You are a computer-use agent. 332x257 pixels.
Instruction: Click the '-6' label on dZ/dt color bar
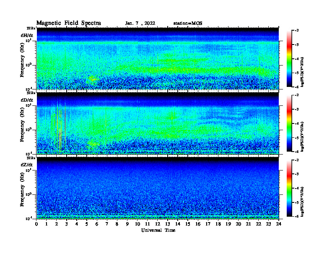coord(296,216)
